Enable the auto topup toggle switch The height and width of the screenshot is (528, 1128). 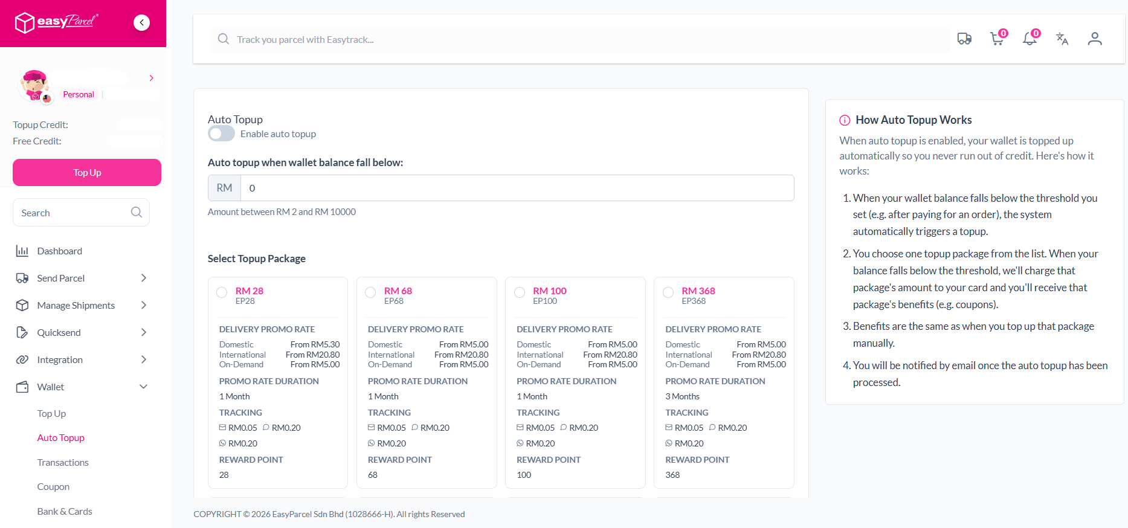coord(221,134)
